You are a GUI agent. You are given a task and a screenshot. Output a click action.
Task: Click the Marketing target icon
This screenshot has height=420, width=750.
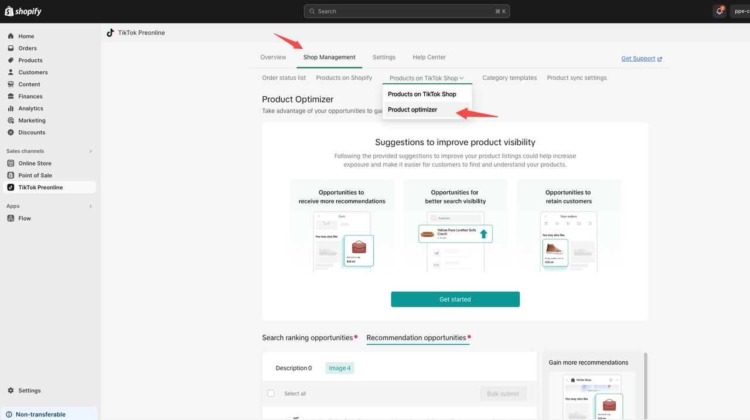11,120
